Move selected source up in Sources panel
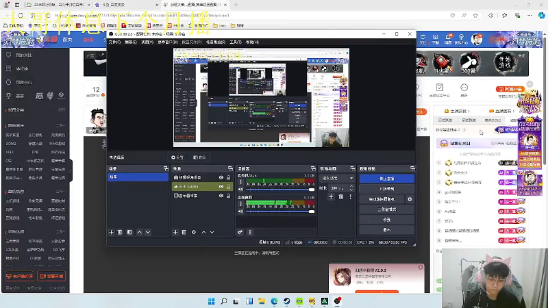The height and width of the screenshot is (308, 548). [x=203, y=232]
